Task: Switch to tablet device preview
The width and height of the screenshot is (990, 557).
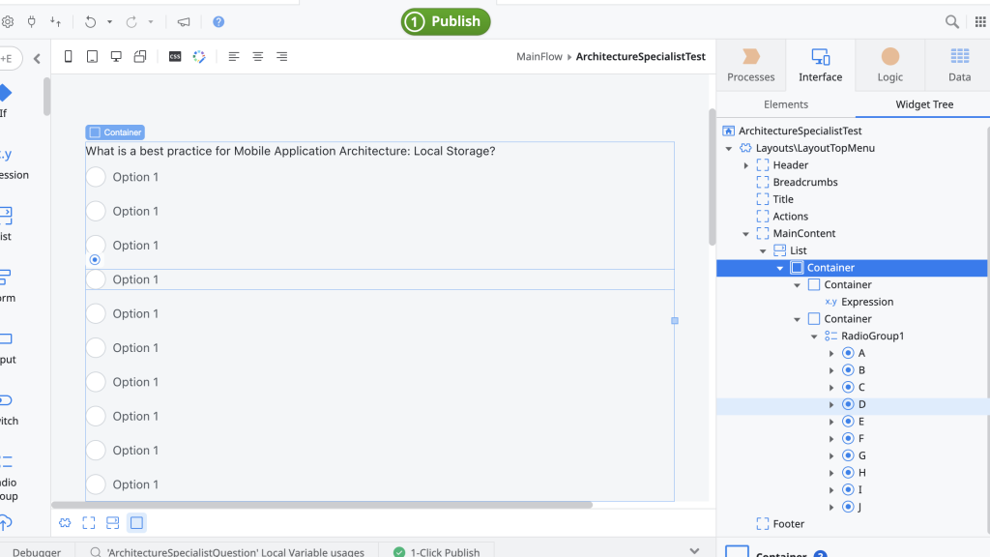Action: tap(92, 57)
